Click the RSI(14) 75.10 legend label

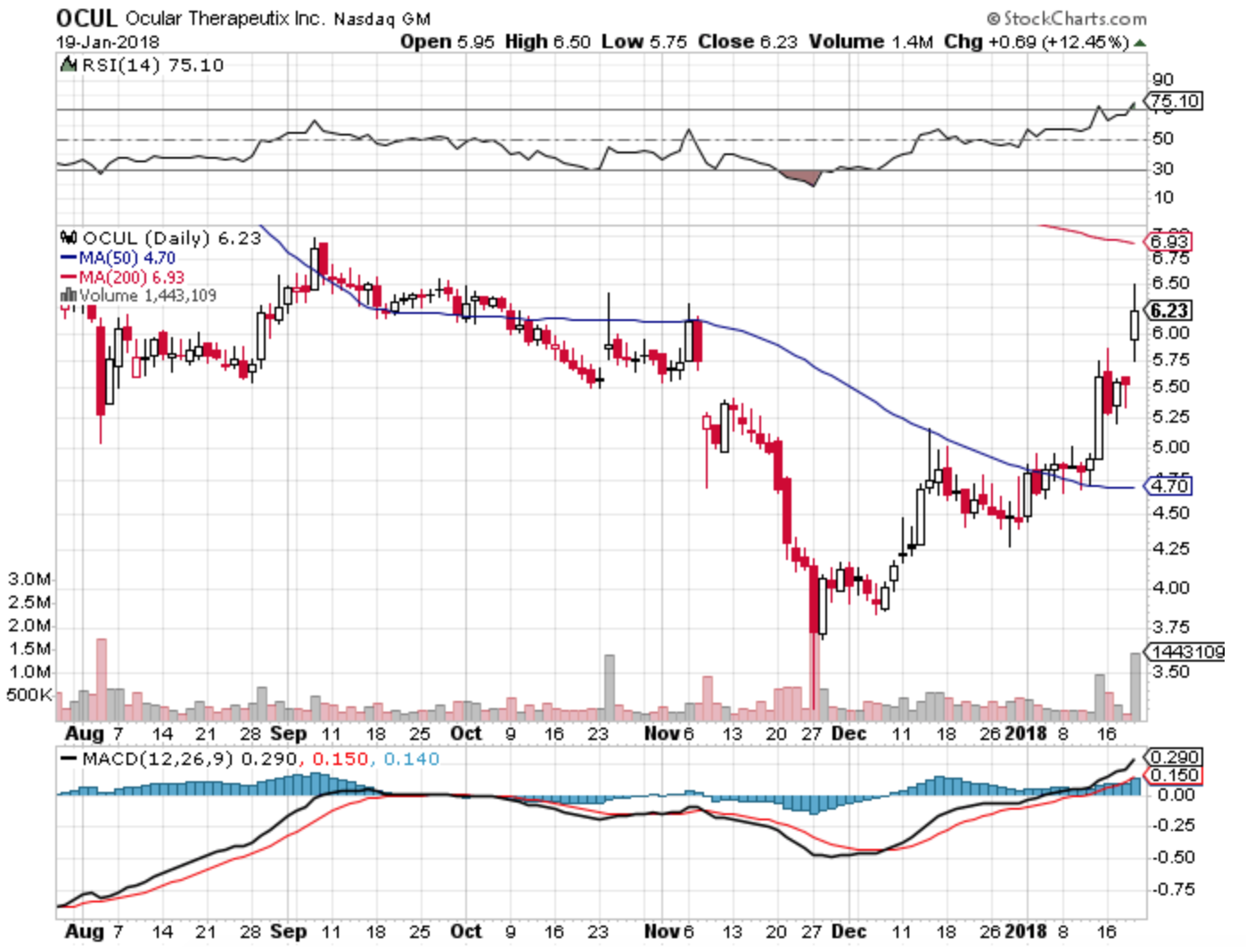[152, 65]
